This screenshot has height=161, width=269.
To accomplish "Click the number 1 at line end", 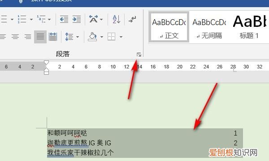I will (x=235, y=133).
